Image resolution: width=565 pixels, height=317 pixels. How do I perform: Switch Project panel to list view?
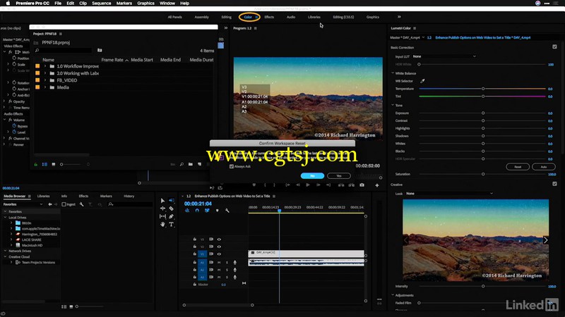[44, 164]
